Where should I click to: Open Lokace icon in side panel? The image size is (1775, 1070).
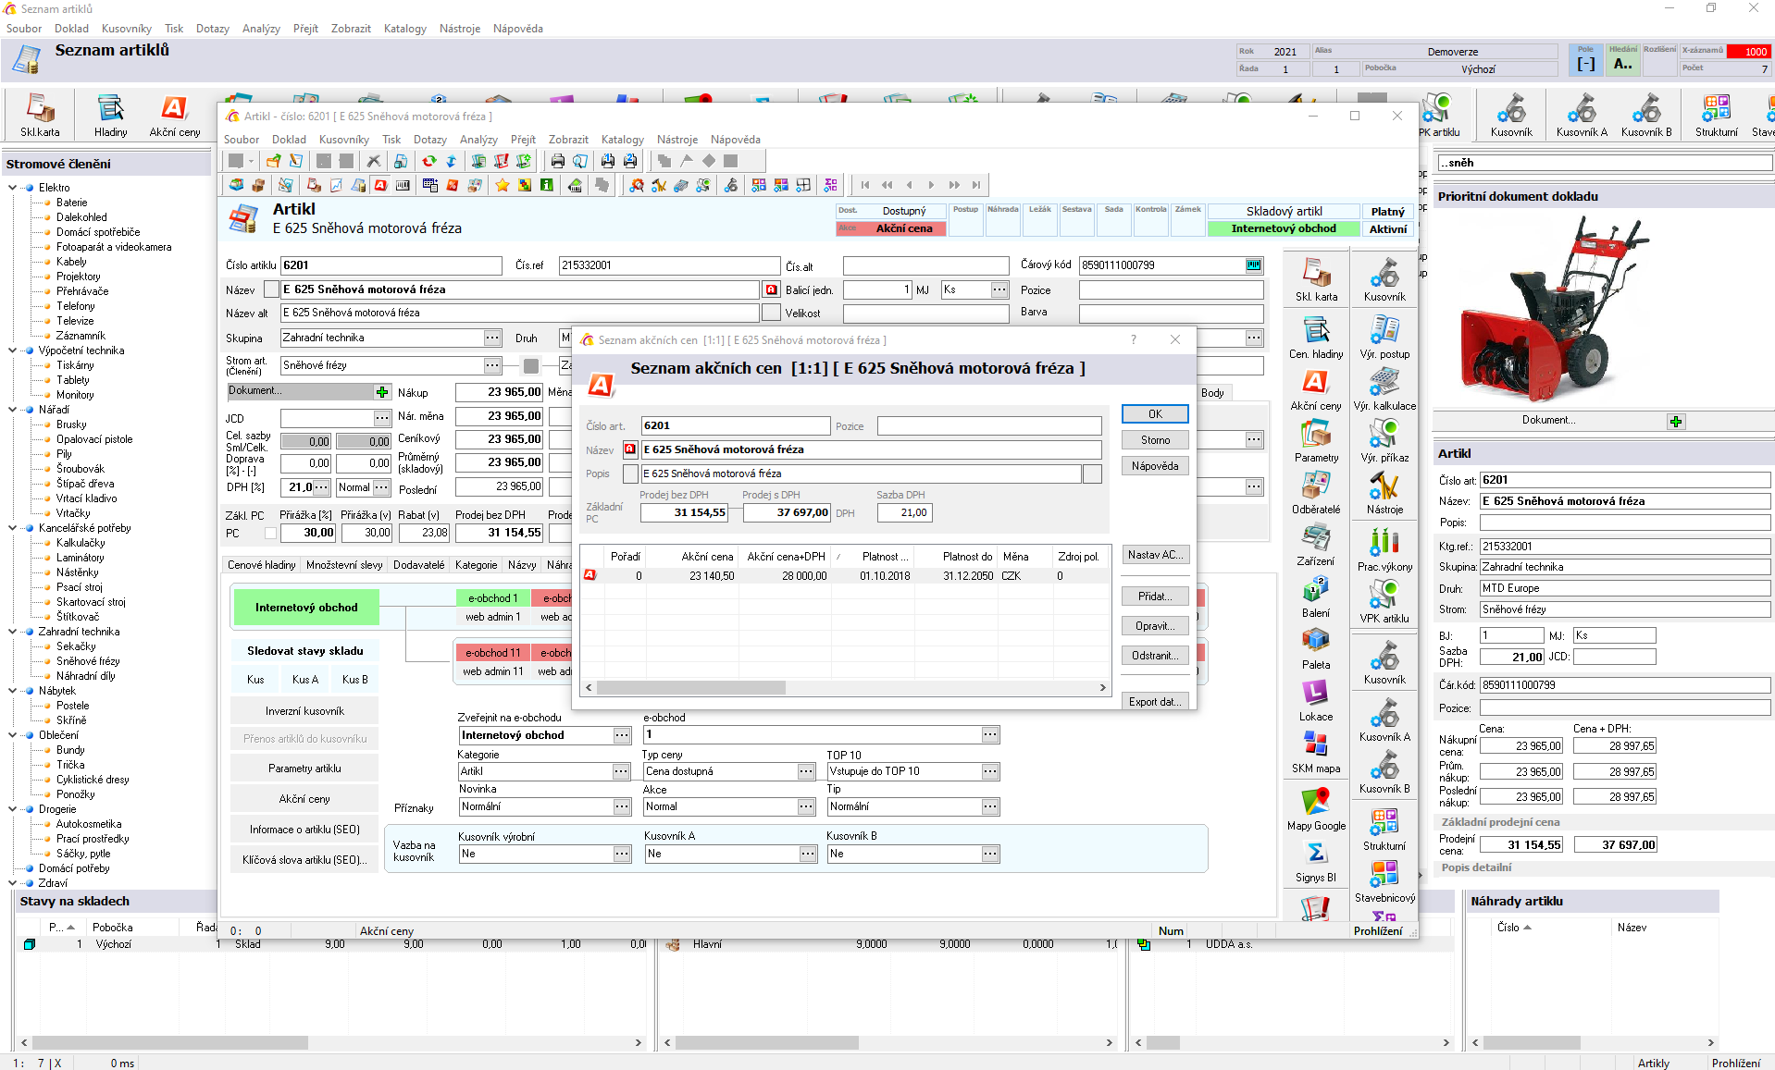(1316, 699)
